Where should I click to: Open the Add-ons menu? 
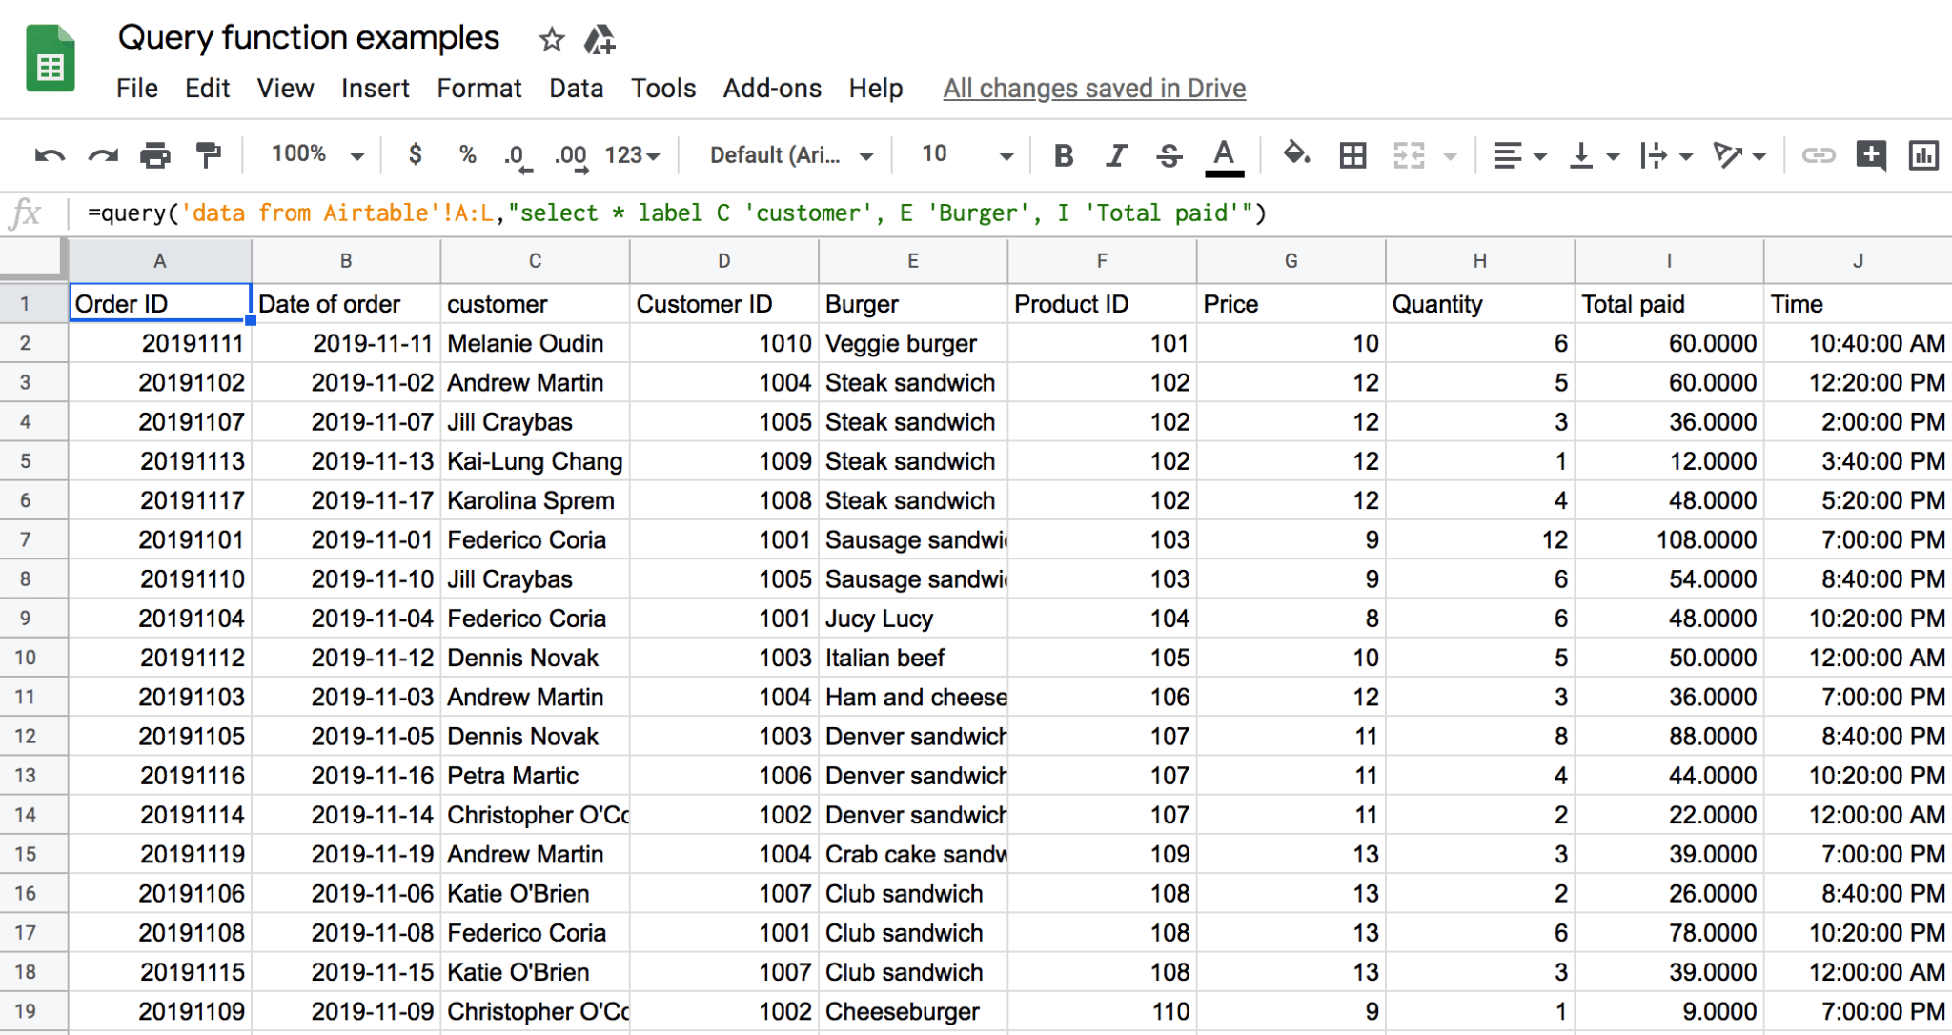(x=771, y=89)
